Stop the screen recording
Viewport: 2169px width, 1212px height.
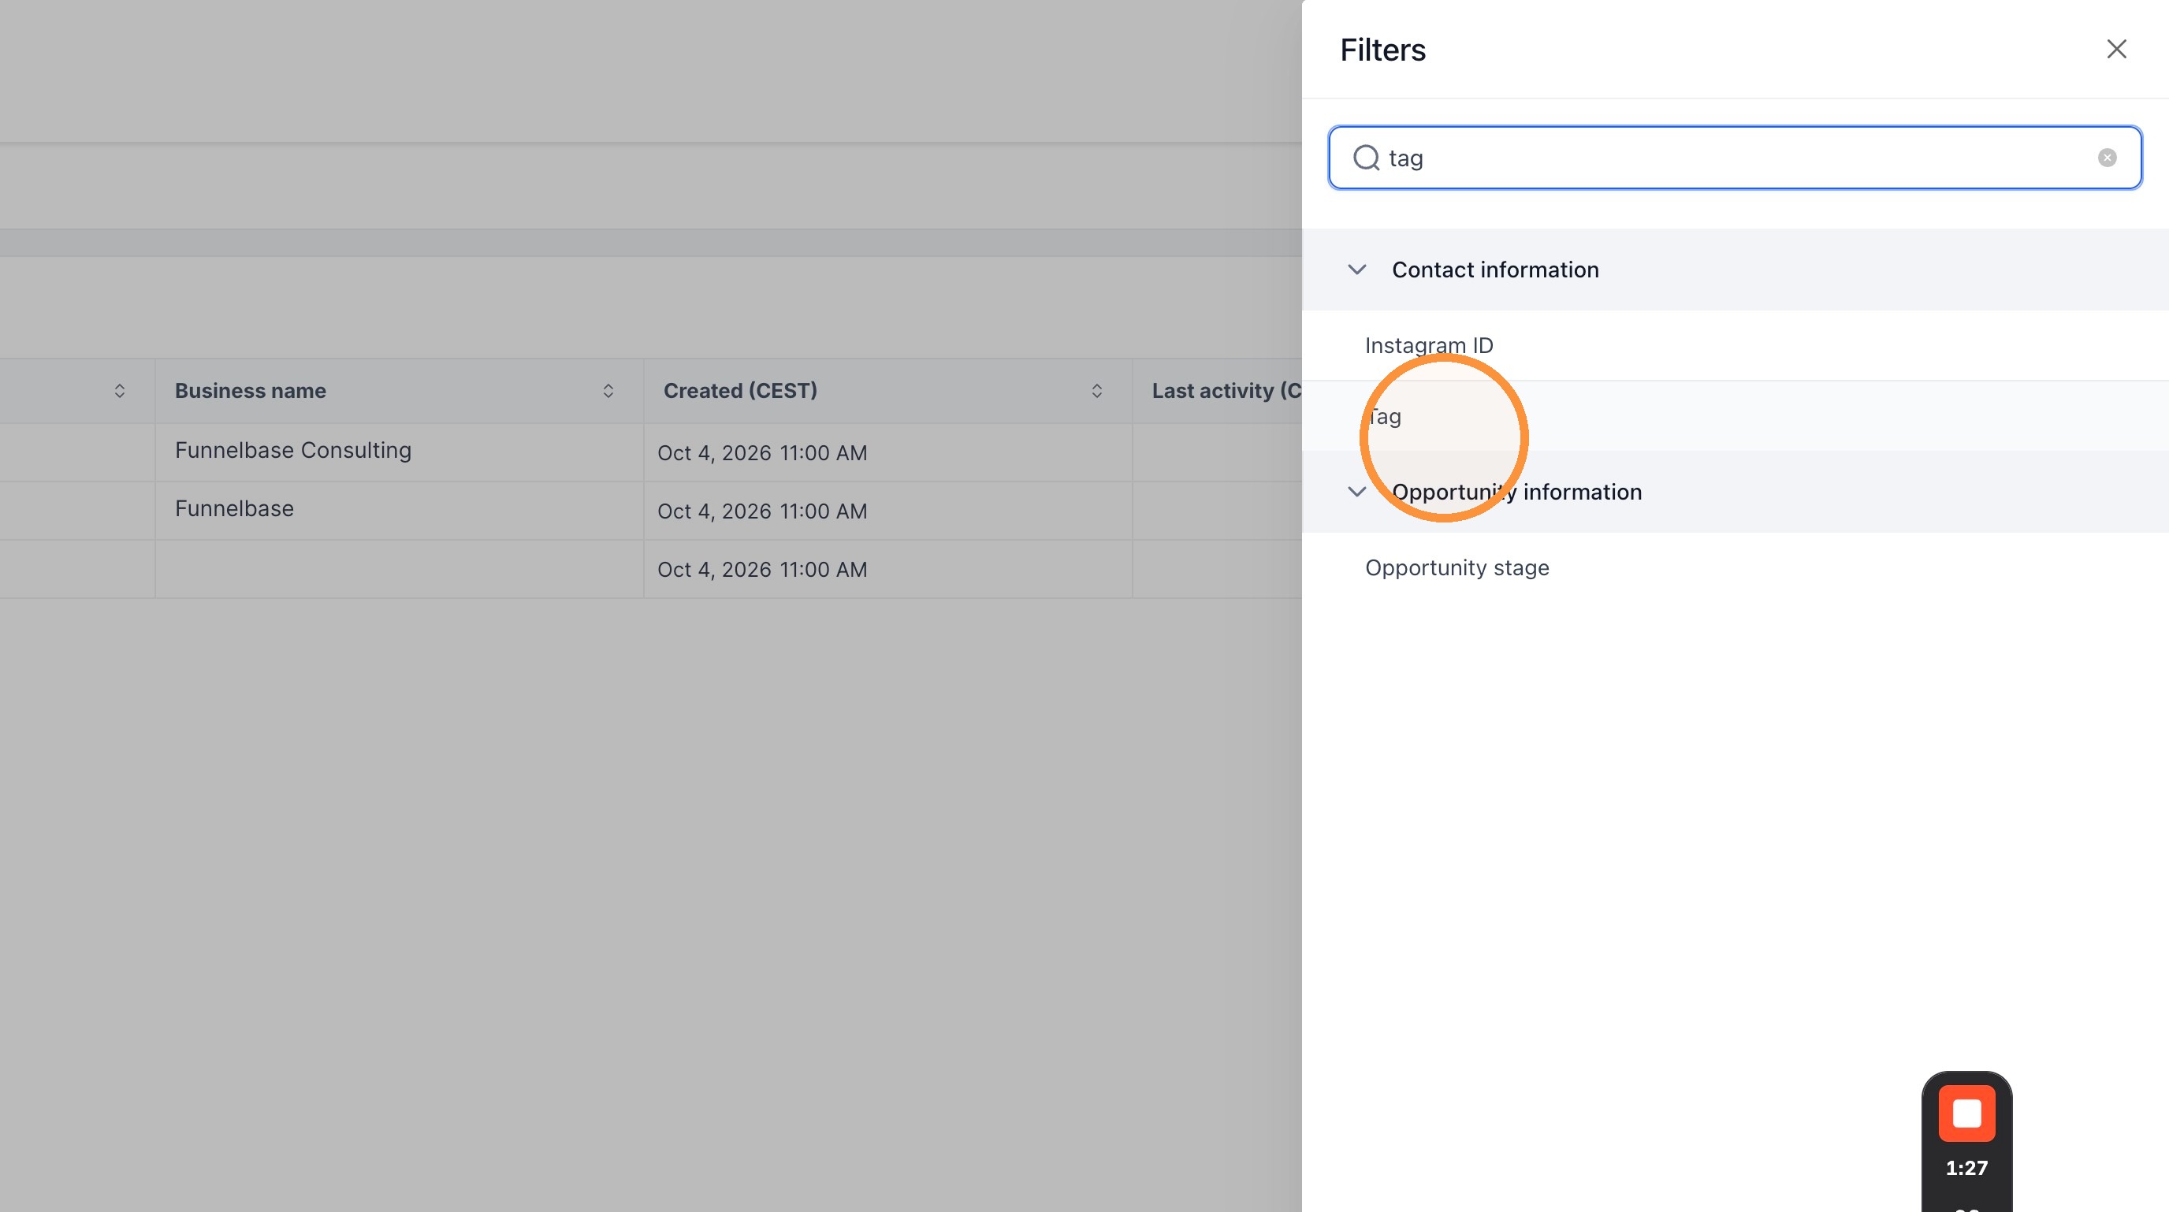(1966, 1113)
